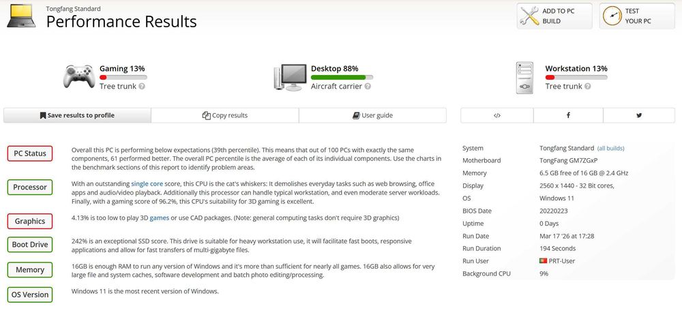Share results via Twitter icon
682x313 pixels.
pyautogui.click(x=639, y=116)
